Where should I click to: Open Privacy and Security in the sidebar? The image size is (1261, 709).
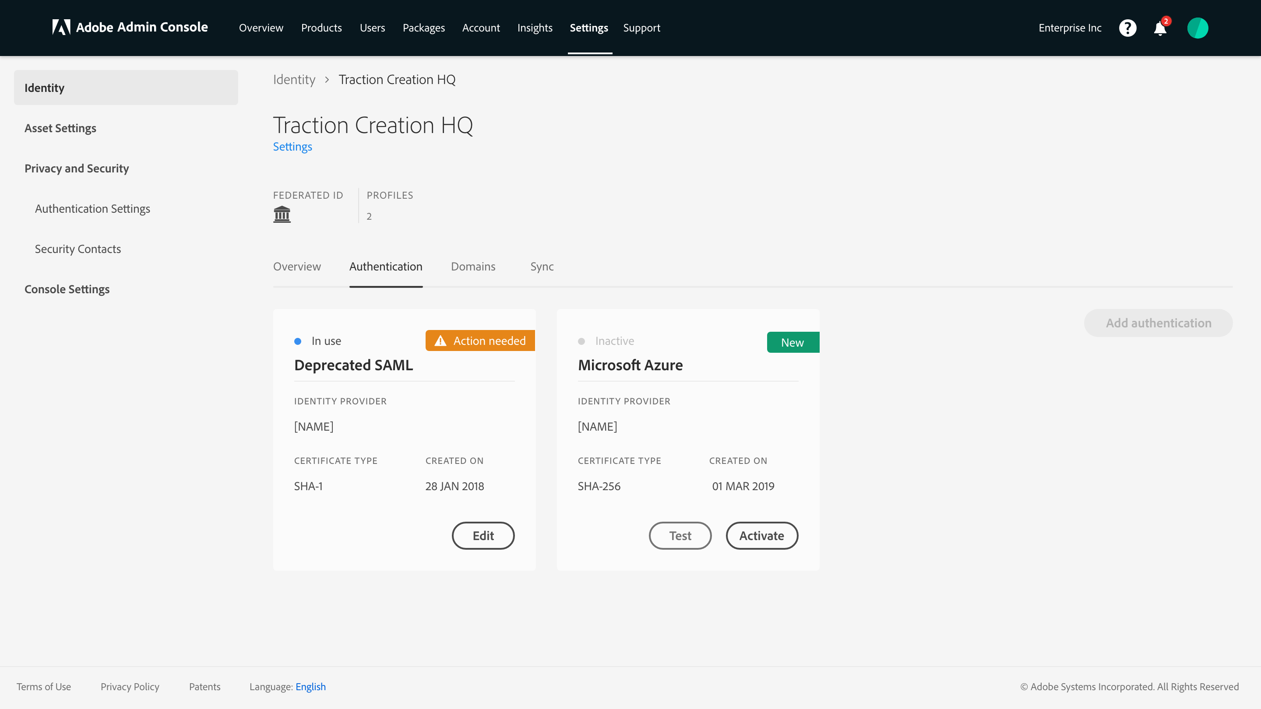[77, 168]
